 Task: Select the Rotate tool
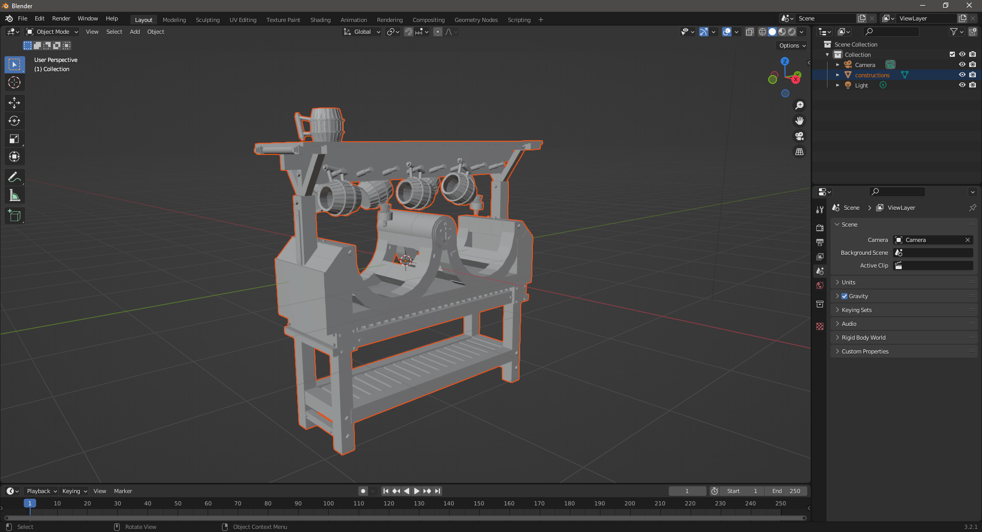pos(14,121)
